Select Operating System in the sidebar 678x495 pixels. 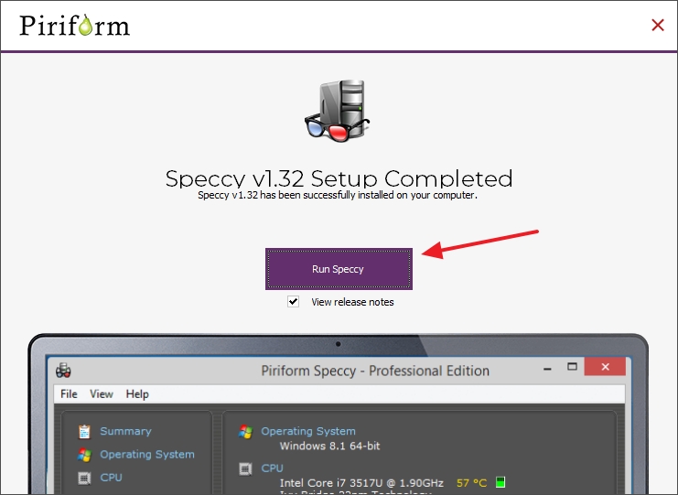pos(146,455)
